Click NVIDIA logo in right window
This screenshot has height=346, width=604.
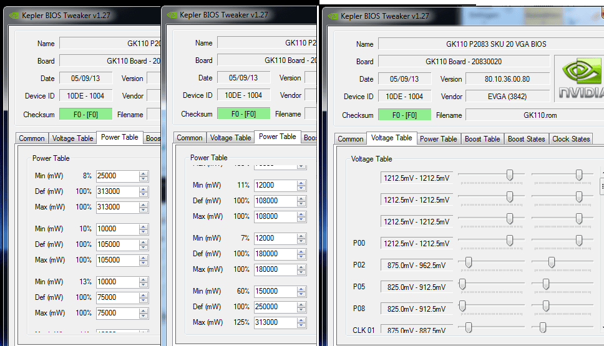click(580, 79)
